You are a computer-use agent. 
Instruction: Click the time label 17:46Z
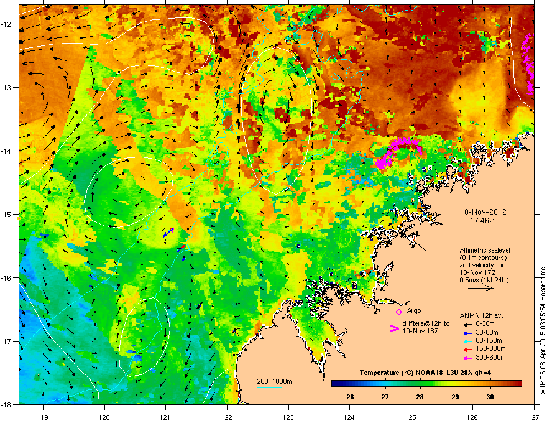pos(482,221)
